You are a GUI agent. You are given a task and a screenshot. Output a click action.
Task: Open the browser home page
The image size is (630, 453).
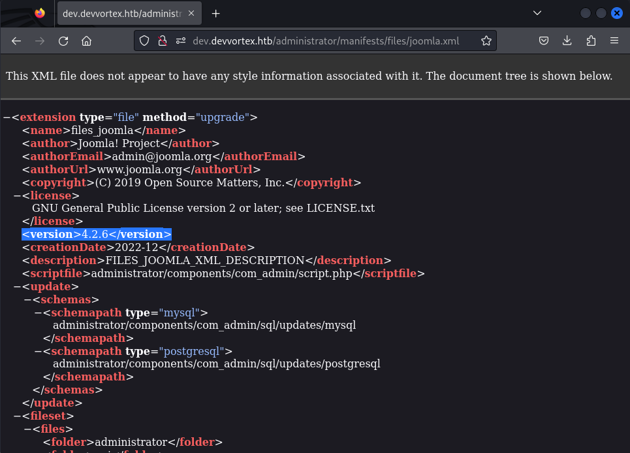(x=86, y=41)
